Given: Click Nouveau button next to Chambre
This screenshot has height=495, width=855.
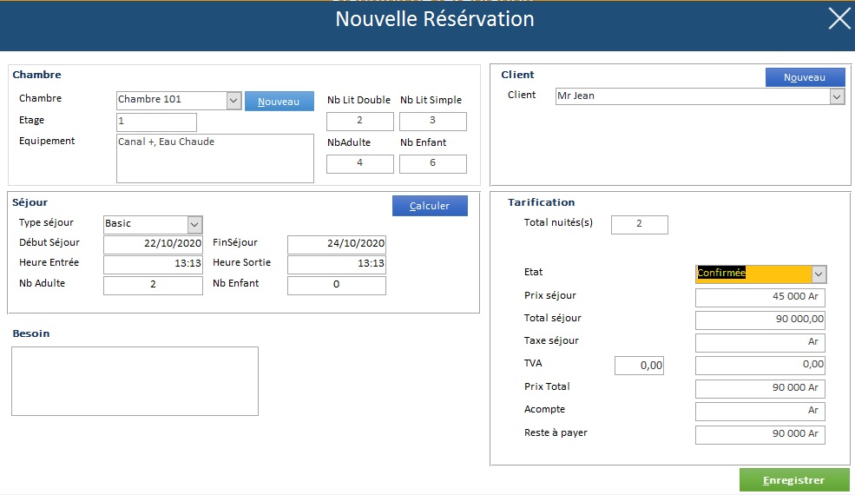Looking at the screenshot, I should tap(279, 102).
